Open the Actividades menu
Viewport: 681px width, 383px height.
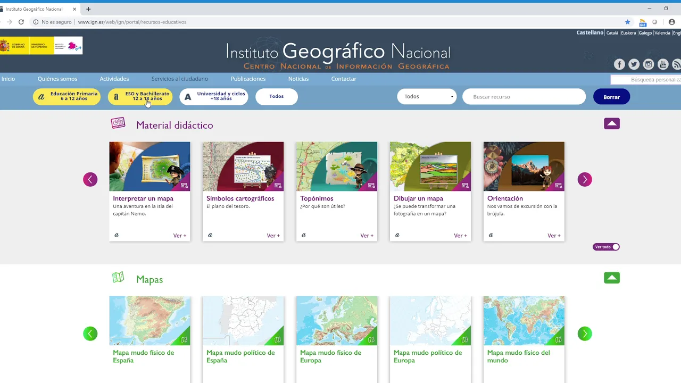(x=114, y=79)
